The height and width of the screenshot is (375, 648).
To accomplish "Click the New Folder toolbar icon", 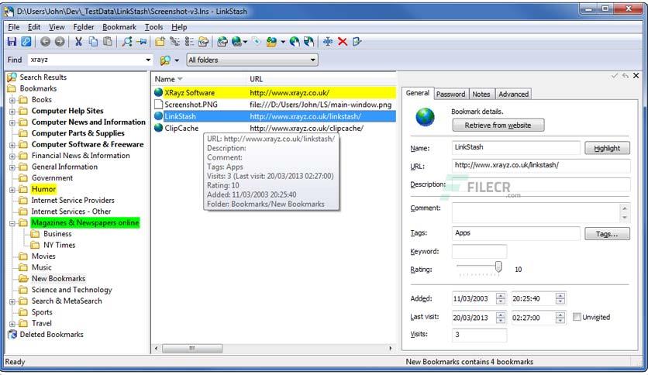I will tap(160, 41).
